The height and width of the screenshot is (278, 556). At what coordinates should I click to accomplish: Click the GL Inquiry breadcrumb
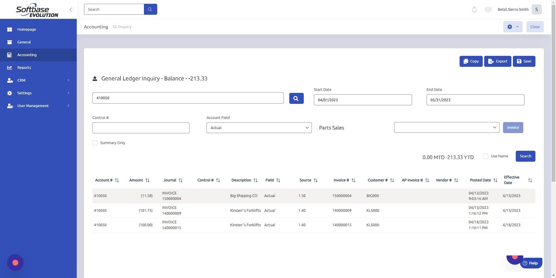[122, 27]
